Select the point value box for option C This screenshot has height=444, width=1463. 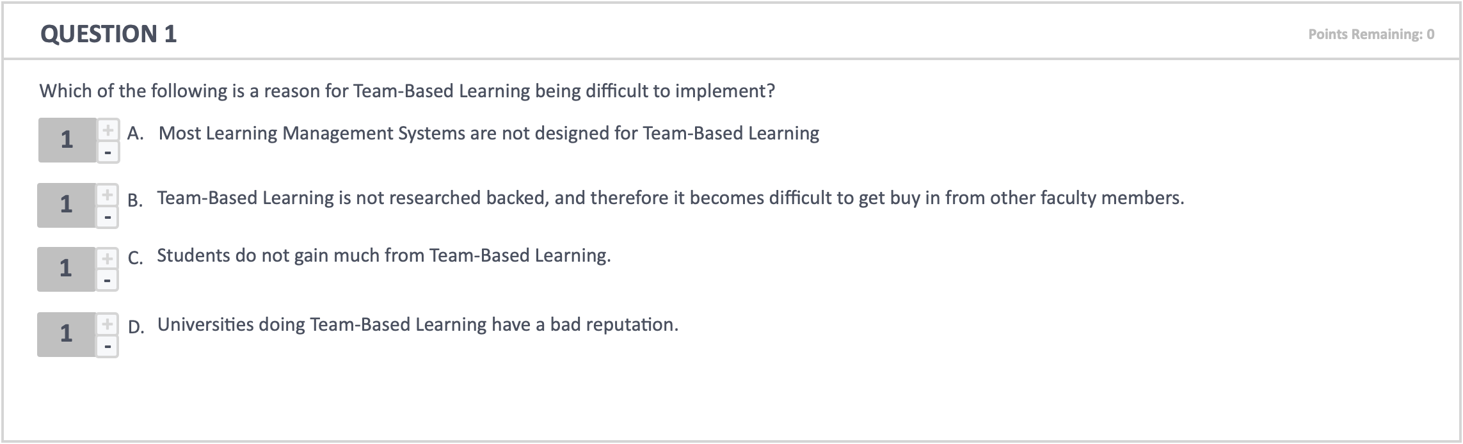click(x=67, y=269)
